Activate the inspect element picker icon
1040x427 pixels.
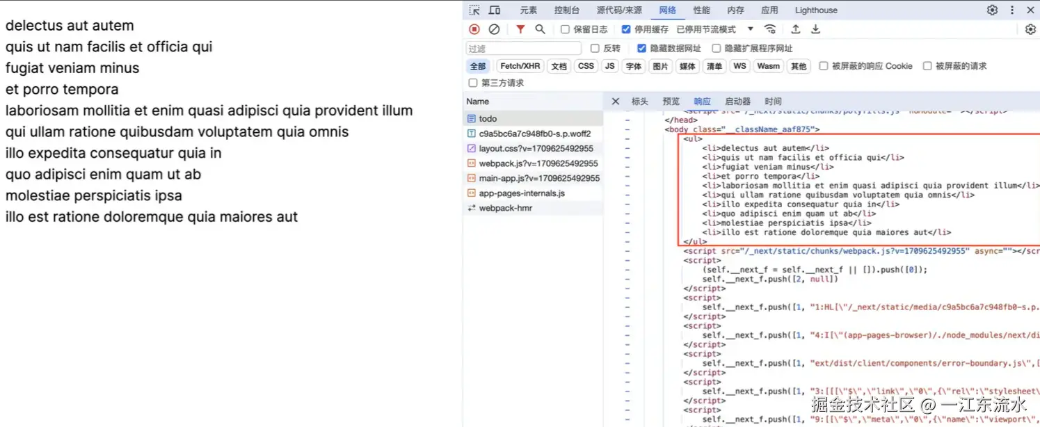pyautogui.click(x=474, y=10)
